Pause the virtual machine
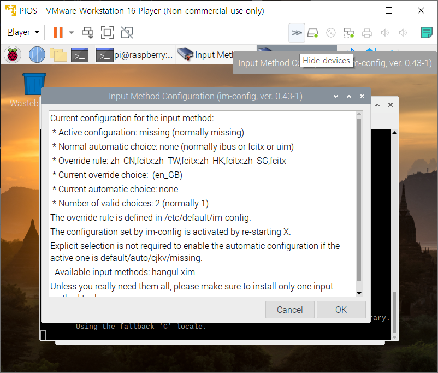Viewport: 438px width, 373px height. tap(58, 33)
